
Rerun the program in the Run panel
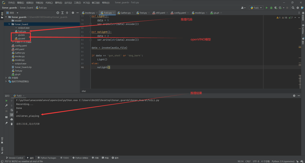pos(6,101)
